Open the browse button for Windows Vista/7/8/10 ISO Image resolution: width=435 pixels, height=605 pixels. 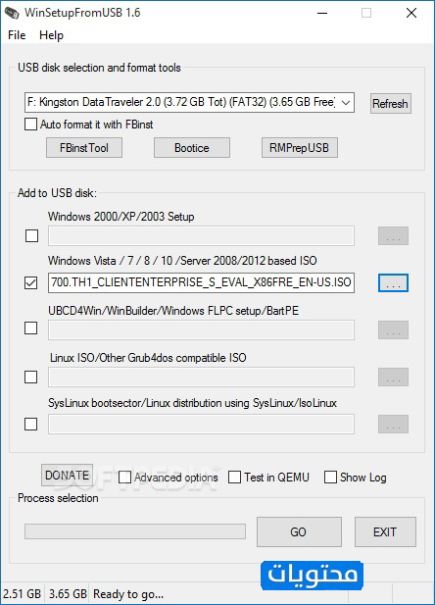coord(393,283)
